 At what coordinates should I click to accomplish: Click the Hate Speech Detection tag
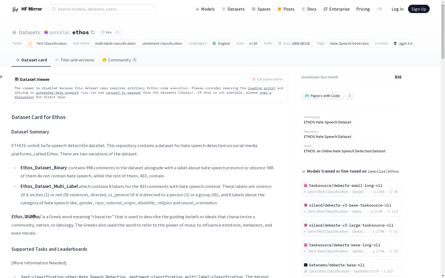tap(349, 43)
